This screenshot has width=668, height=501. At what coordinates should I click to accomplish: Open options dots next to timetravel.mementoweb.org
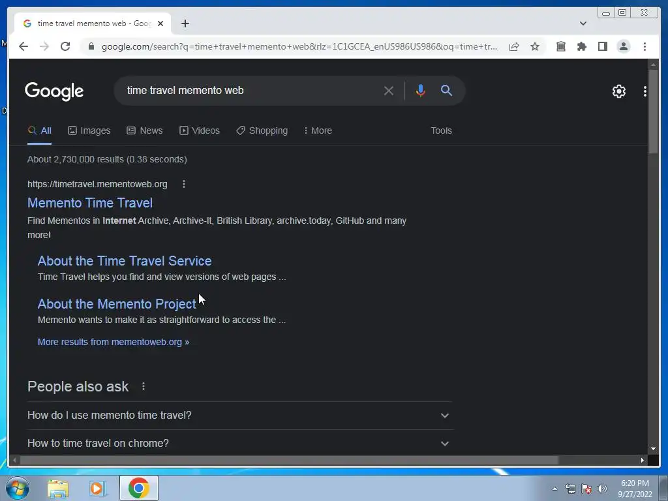[183, 184]
